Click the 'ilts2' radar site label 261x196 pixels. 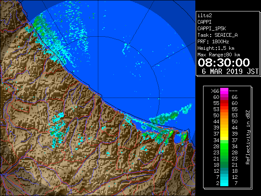pyautogui.click(x=205, y=16)
